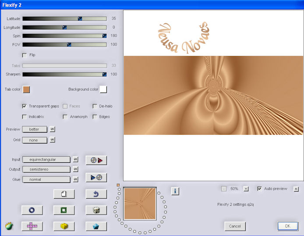The width and height of the screenshot is (304, 236).
Task: Click the disabled Tabs slider track
Action: point(64,66)
